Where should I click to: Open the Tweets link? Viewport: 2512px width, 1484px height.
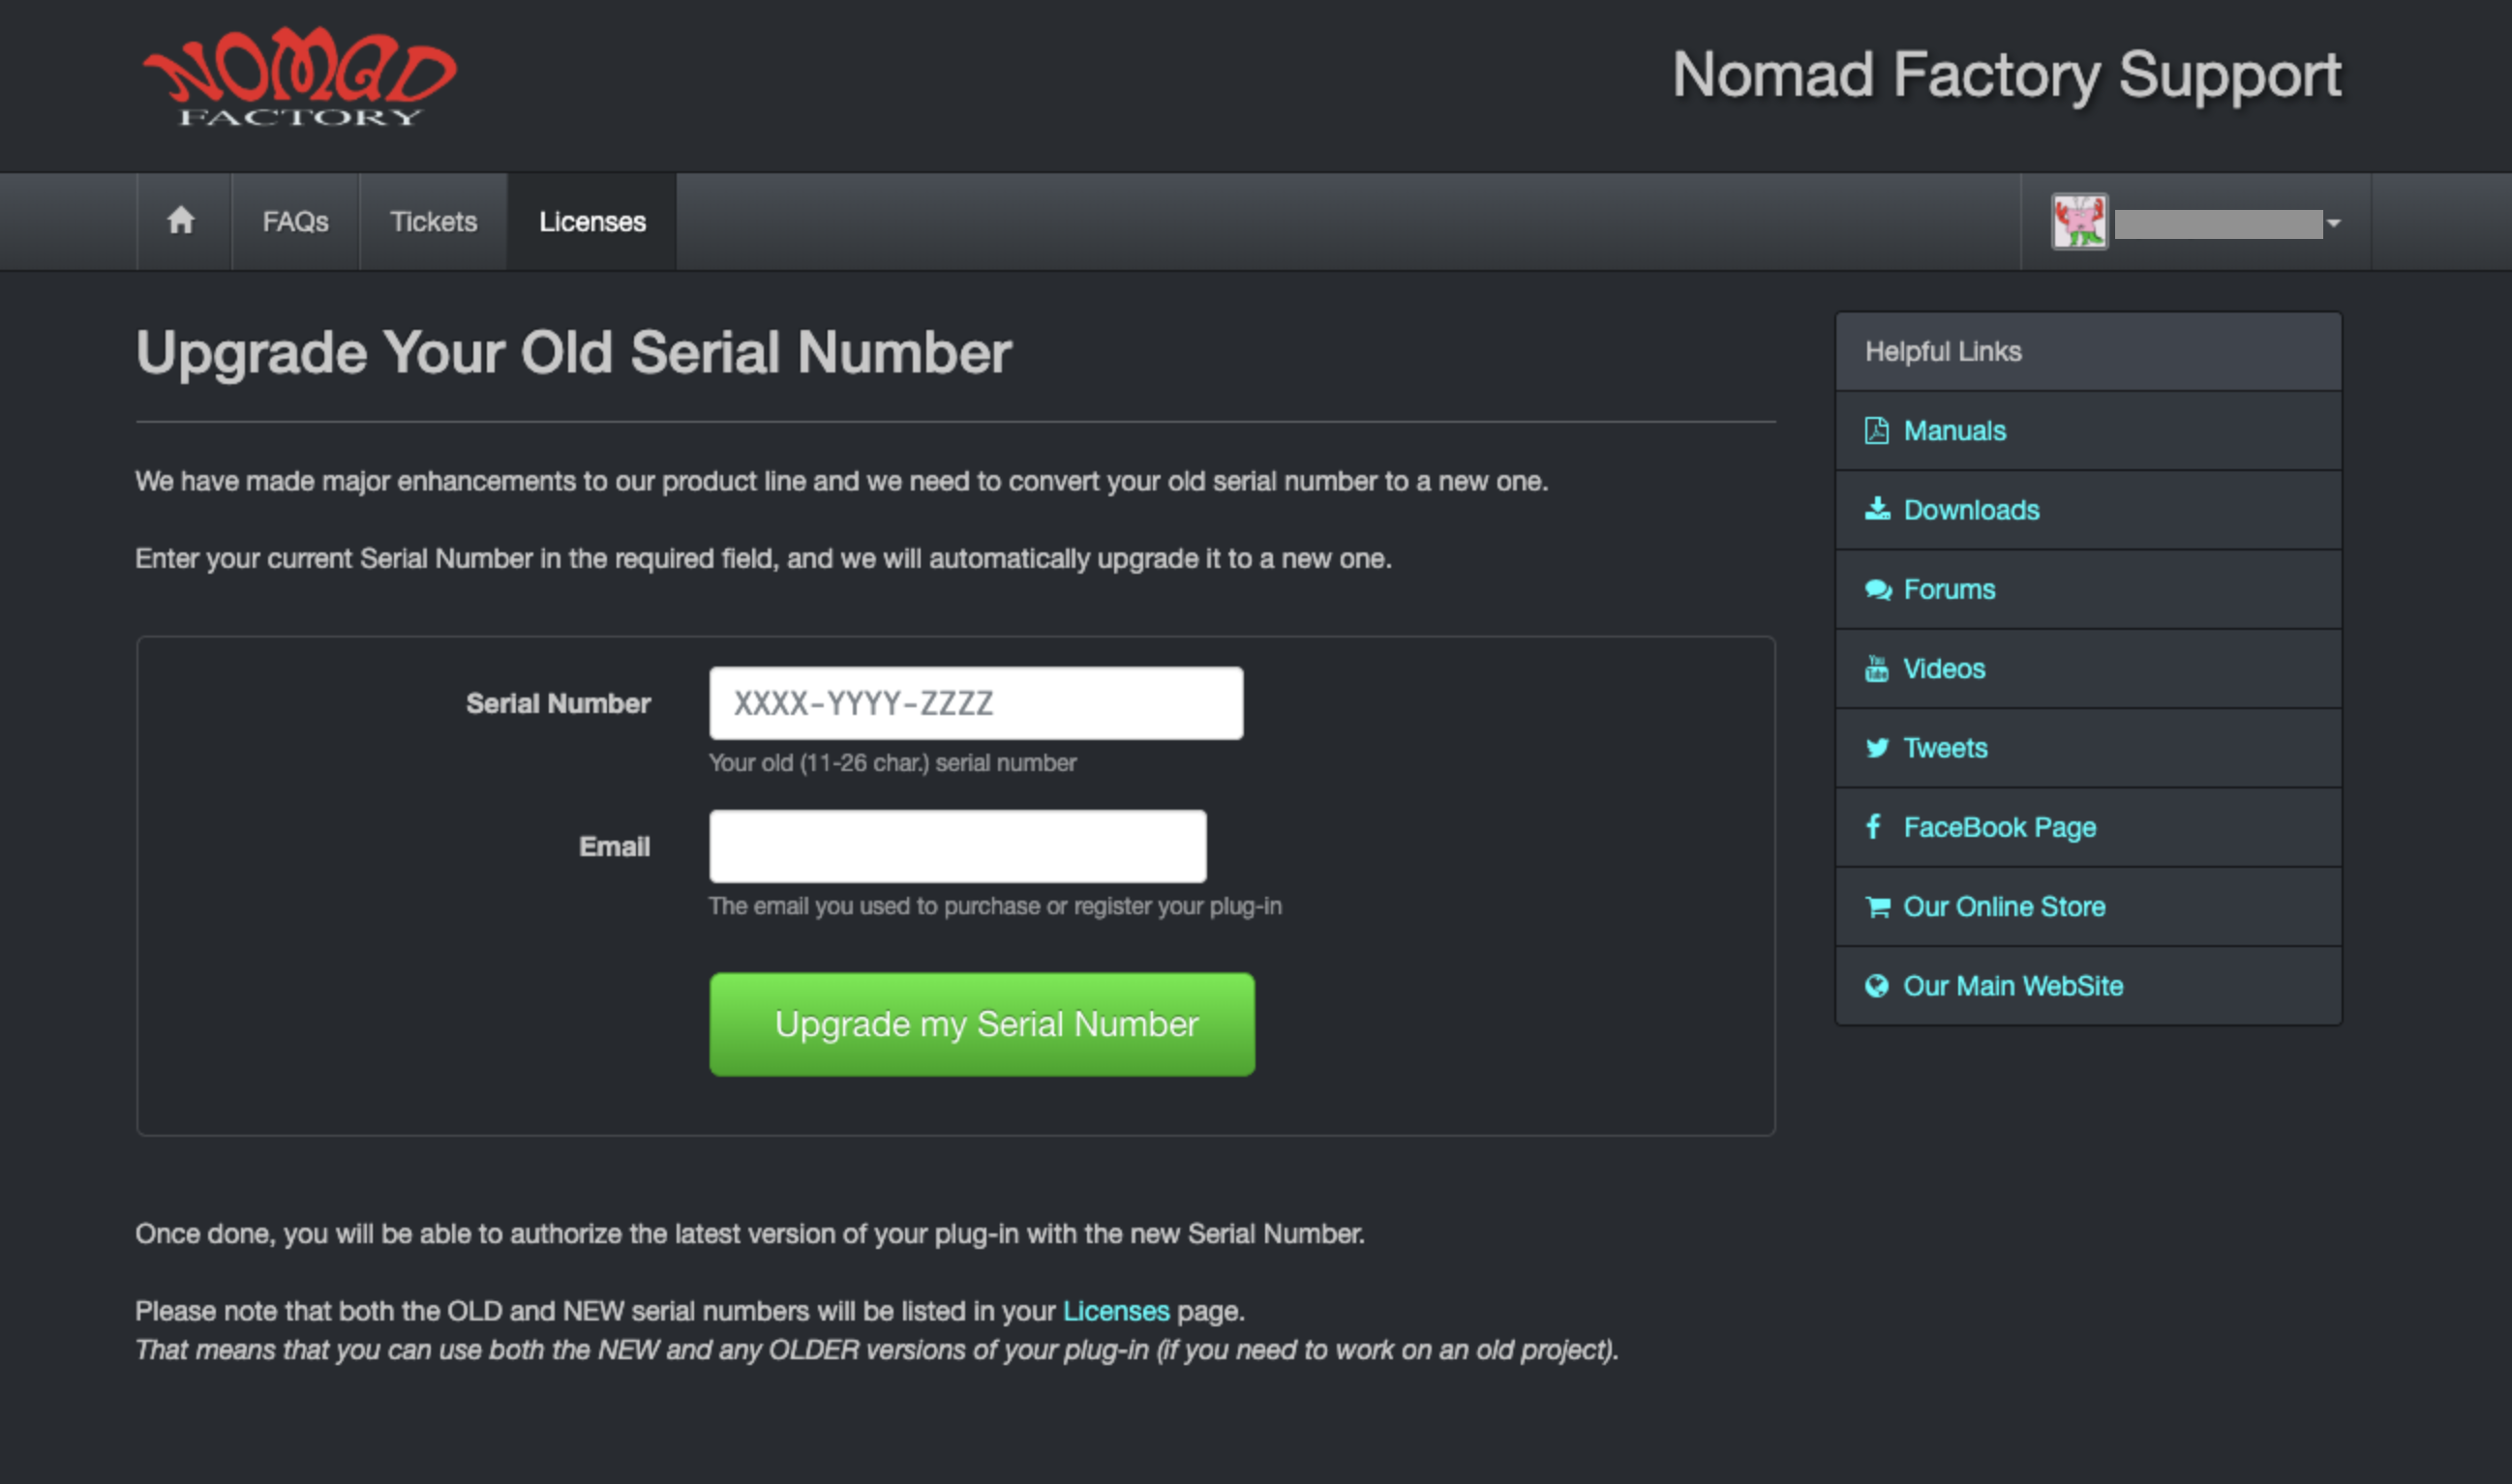(x=1945, y=748)
